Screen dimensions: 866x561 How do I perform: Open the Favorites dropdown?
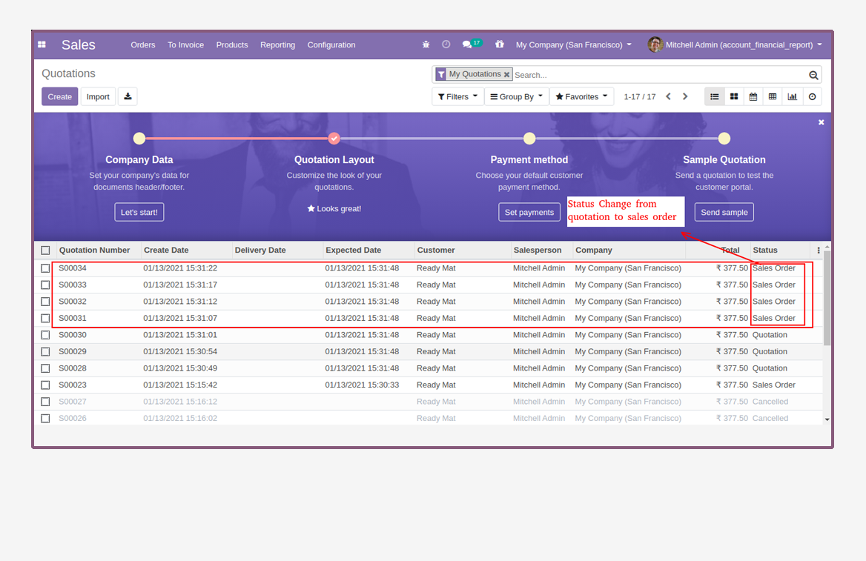[x=581, y=96]
